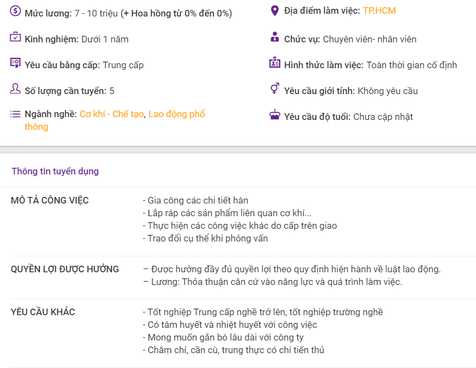Image resolution: width=476 pixels, height=368 pixels.
Task: Click the certificate degree requirement icon
Action: click(x=15, y=63)
